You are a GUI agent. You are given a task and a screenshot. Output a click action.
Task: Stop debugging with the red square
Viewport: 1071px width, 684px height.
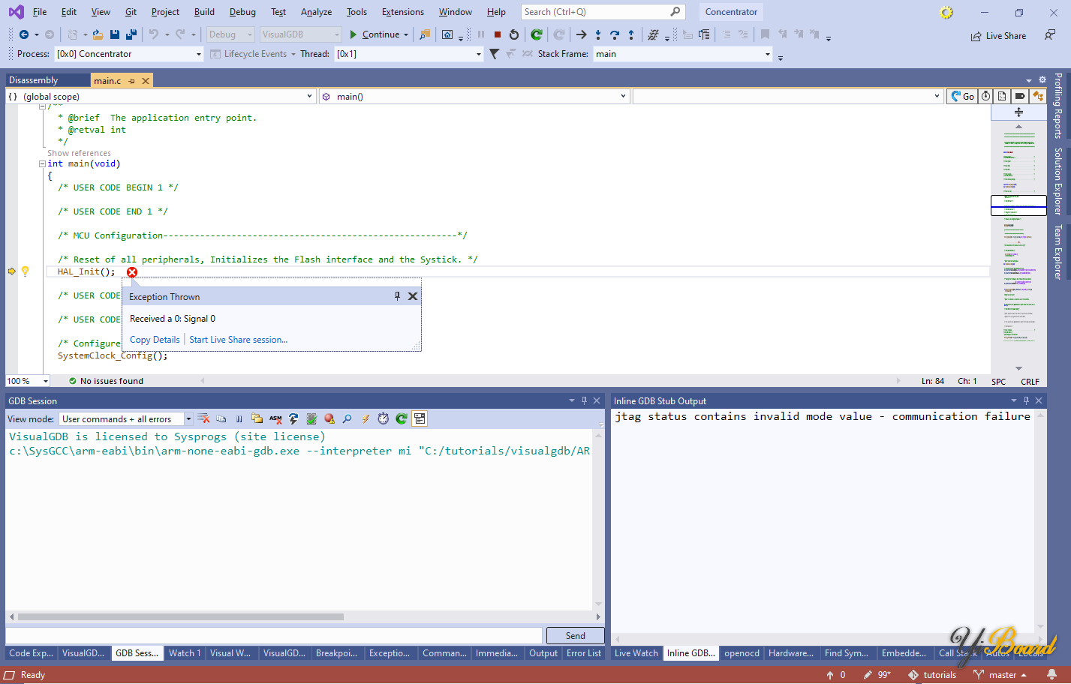(497, 34)
